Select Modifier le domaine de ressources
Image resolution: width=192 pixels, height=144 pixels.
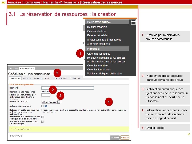coord(106,58)
